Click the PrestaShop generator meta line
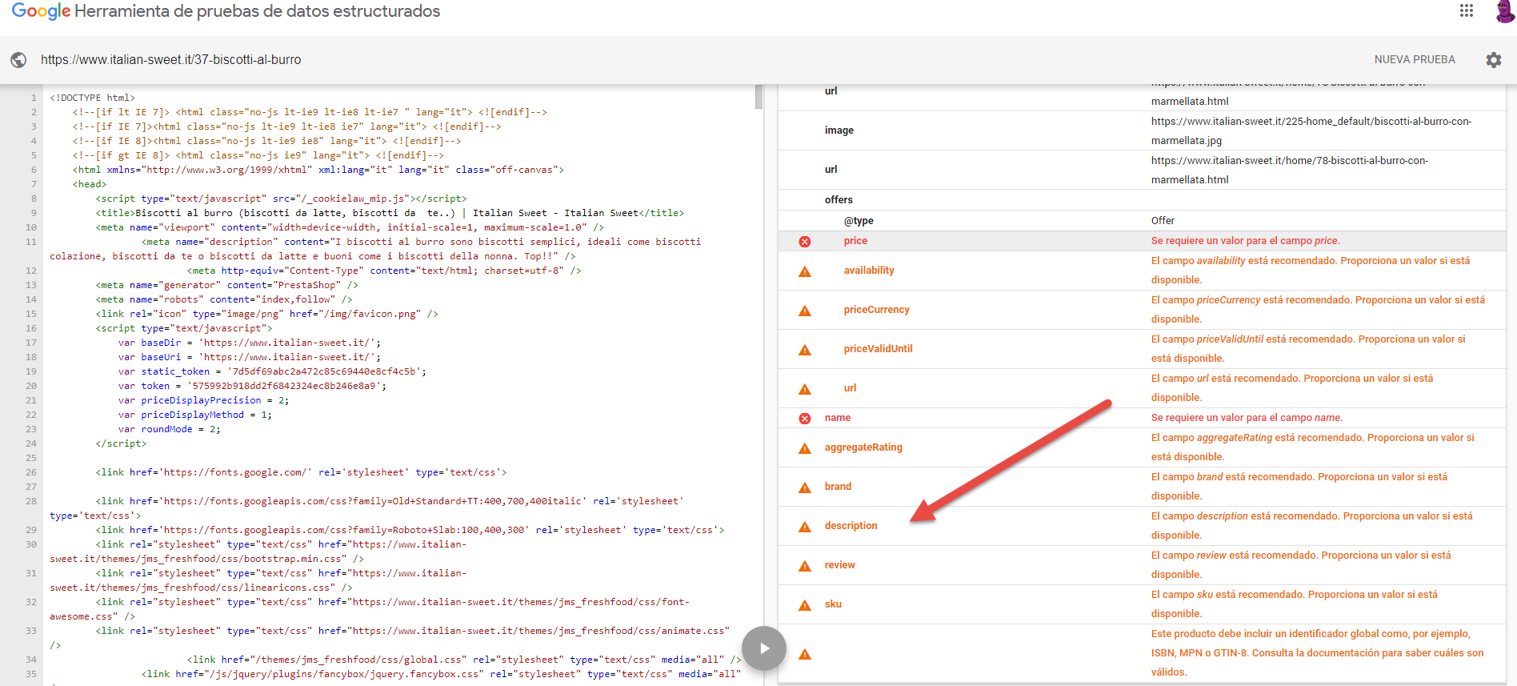 [227, 285]
